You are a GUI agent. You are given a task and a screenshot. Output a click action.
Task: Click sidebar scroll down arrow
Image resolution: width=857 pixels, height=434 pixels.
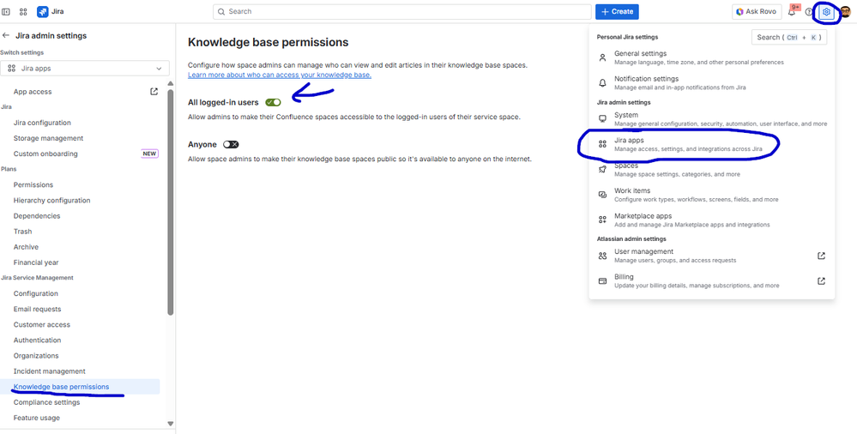click(x=171, y=424)
